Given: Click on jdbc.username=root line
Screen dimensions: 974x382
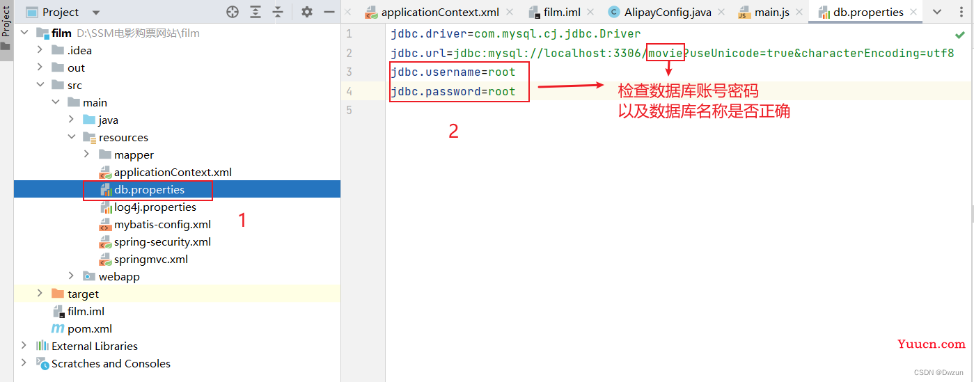Looking at the screenshot, I should pos(453,72).
